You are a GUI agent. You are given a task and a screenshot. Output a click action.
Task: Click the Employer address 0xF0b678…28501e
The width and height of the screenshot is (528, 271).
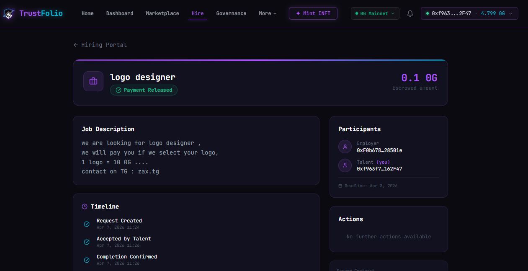pos(379,150)
